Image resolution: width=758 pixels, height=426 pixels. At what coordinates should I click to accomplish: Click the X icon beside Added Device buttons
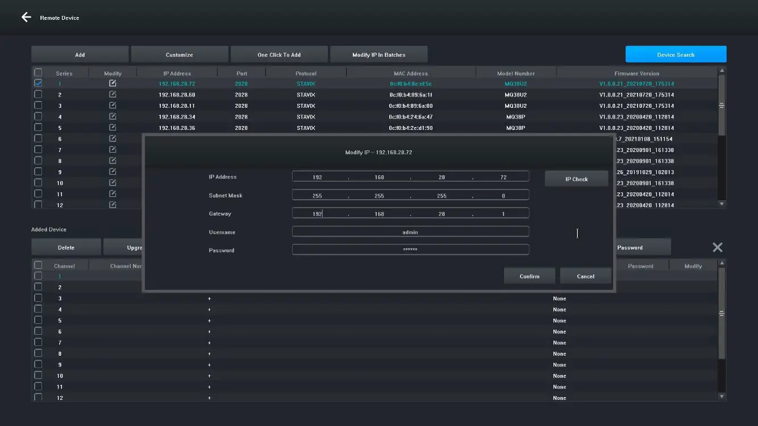(x=717, y=247)
